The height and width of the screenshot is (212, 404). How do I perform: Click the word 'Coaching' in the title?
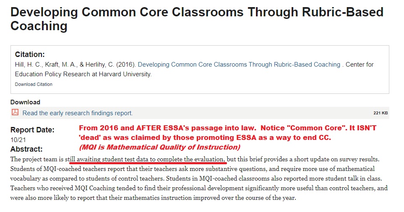coord(39,26)
